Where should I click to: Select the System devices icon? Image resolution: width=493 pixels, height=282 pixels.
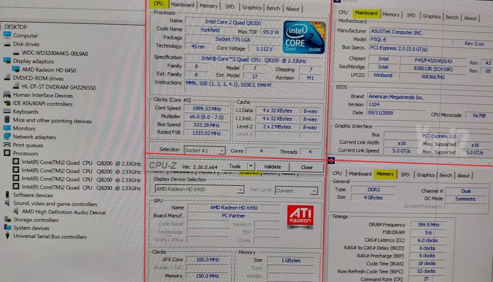7,228
